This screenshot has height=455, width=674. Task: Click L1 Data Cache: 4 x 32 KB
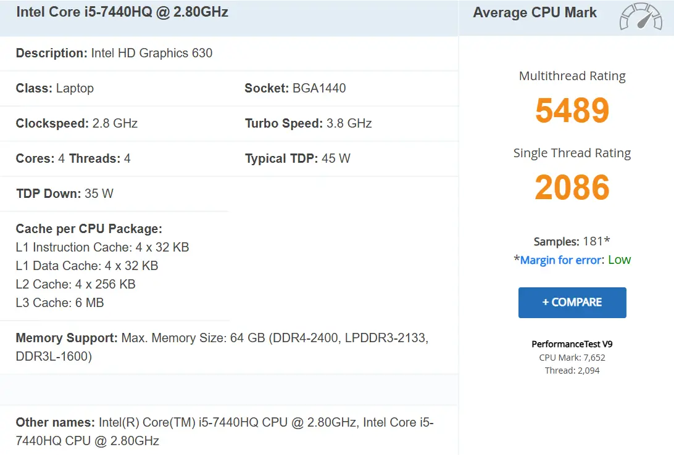[x=87, y=266]
